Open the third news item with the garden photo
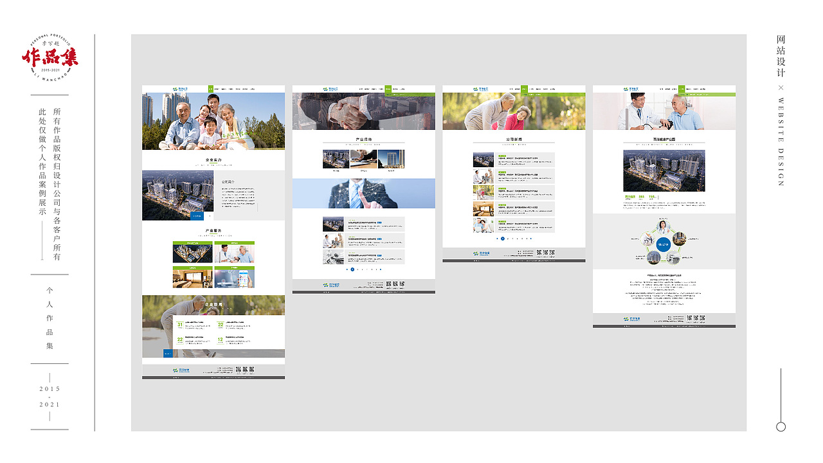The height and width of the screenshot is (463, 823). coord(514,192)
